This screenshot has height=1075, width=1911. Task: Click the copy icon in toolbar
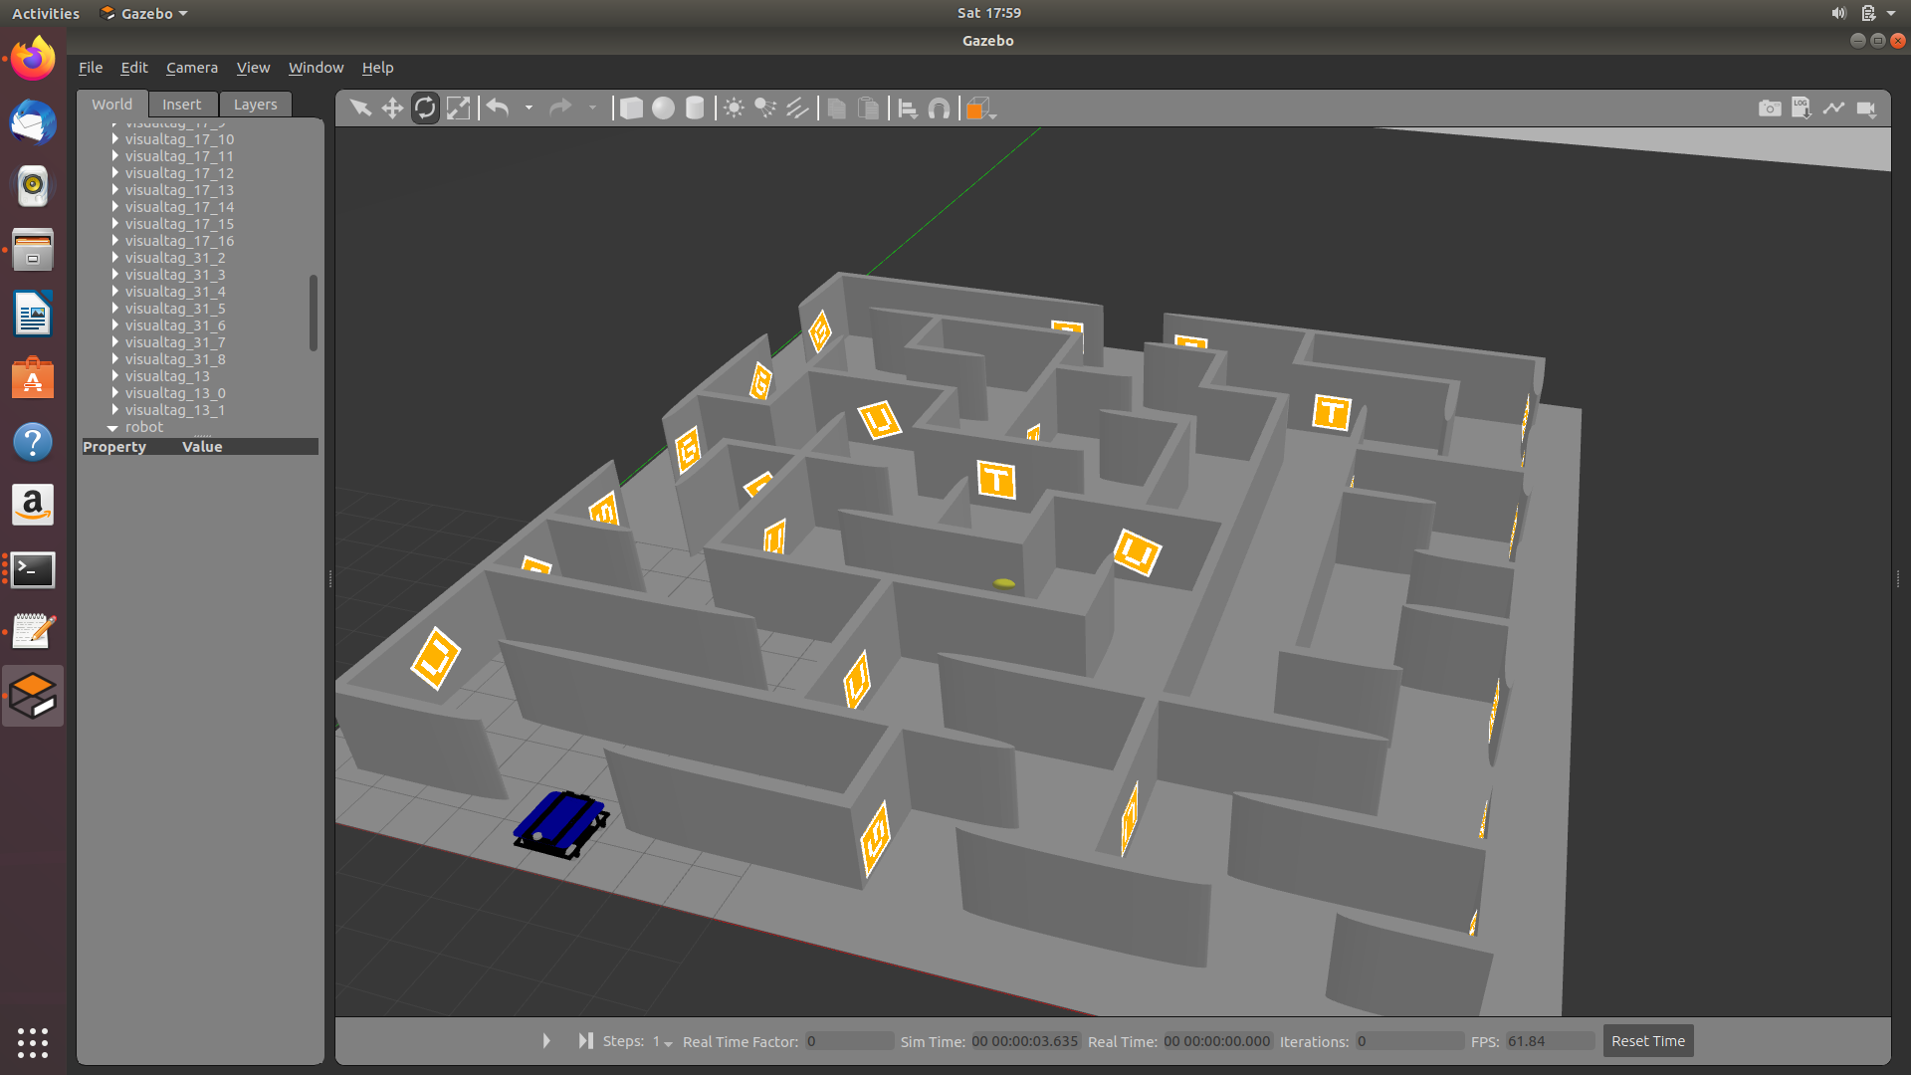[836, 107]
